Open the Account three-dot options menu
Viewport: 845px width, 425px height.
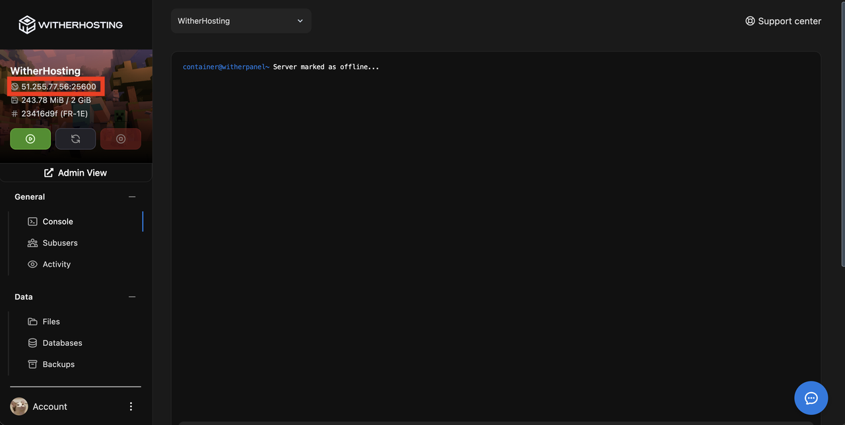pos(131,407)
